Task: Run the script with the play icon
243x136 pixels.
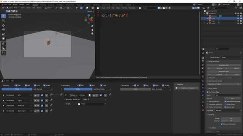Action: (170, 8)
